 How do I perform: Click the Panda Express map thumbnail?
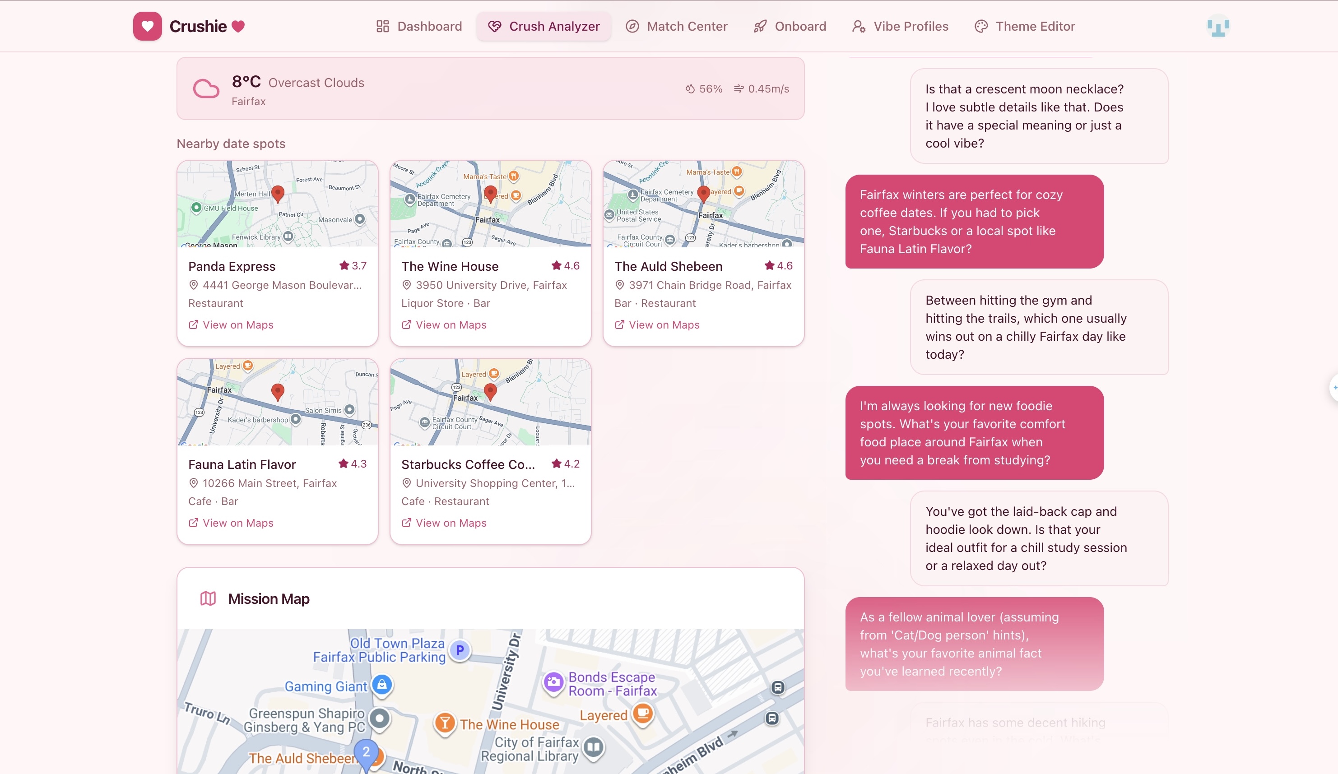[277, 204]
